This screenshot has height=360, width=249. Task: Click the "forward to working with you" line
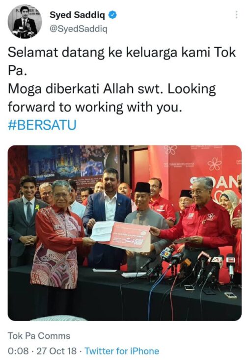(x=95, y=107)
